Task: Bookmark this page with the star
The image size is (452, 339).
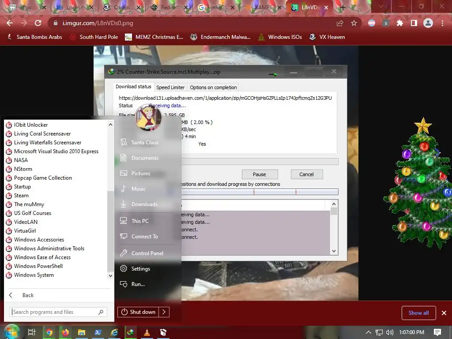Action: (x=354, y=23)
